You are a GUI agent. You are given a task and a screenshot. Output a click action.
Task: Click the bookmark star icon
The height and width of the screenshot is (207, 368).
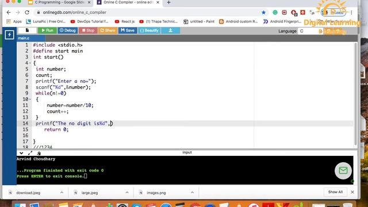(x=263, y=13)
